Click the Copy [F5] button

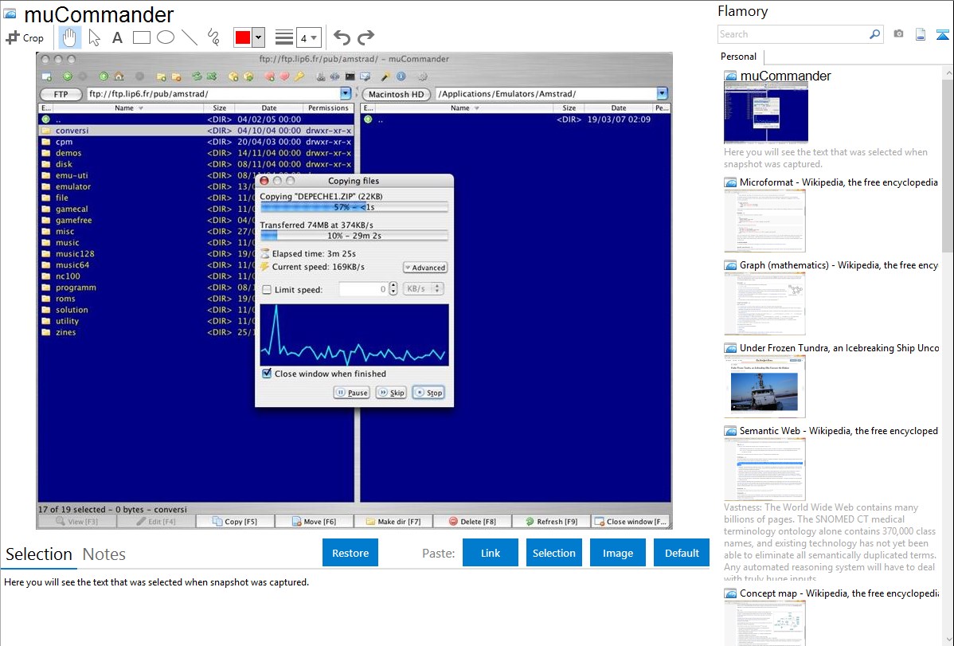tap(235, 522)
